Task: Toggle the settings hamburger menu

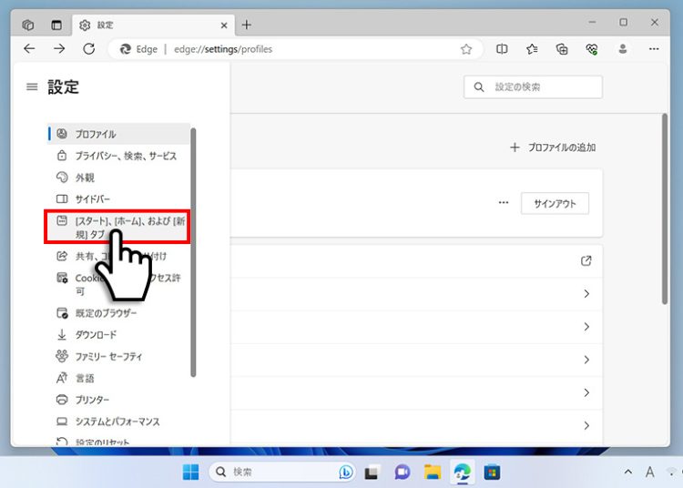Action: (32, 86)
